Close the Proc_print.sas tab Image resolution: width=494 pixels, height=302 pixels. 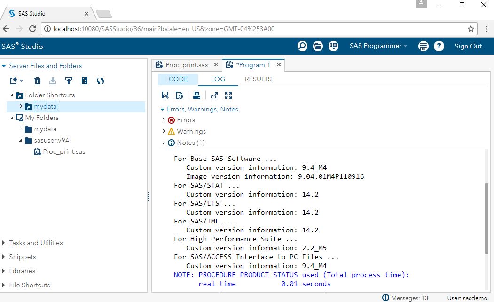(216, 64)
